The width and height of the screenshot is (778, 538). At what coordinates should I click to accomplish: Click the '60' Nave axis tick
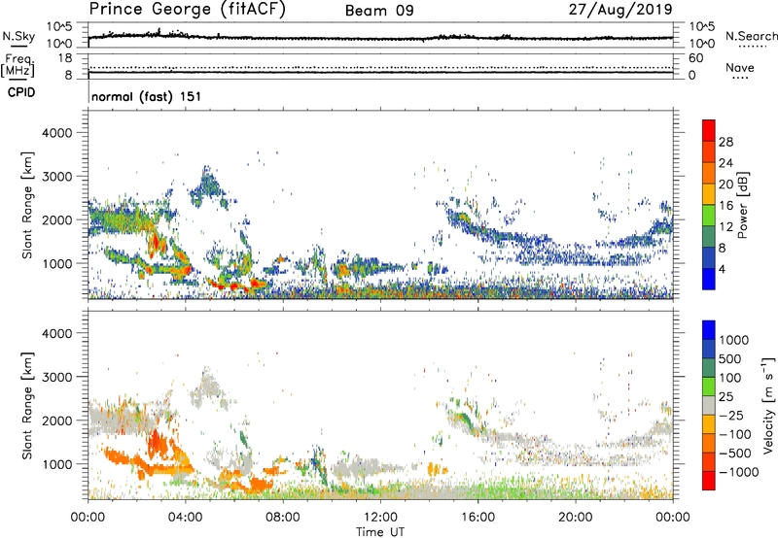(695, 58)
